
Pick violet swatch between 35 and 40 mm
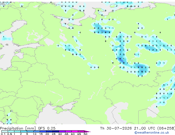point(68,131)
